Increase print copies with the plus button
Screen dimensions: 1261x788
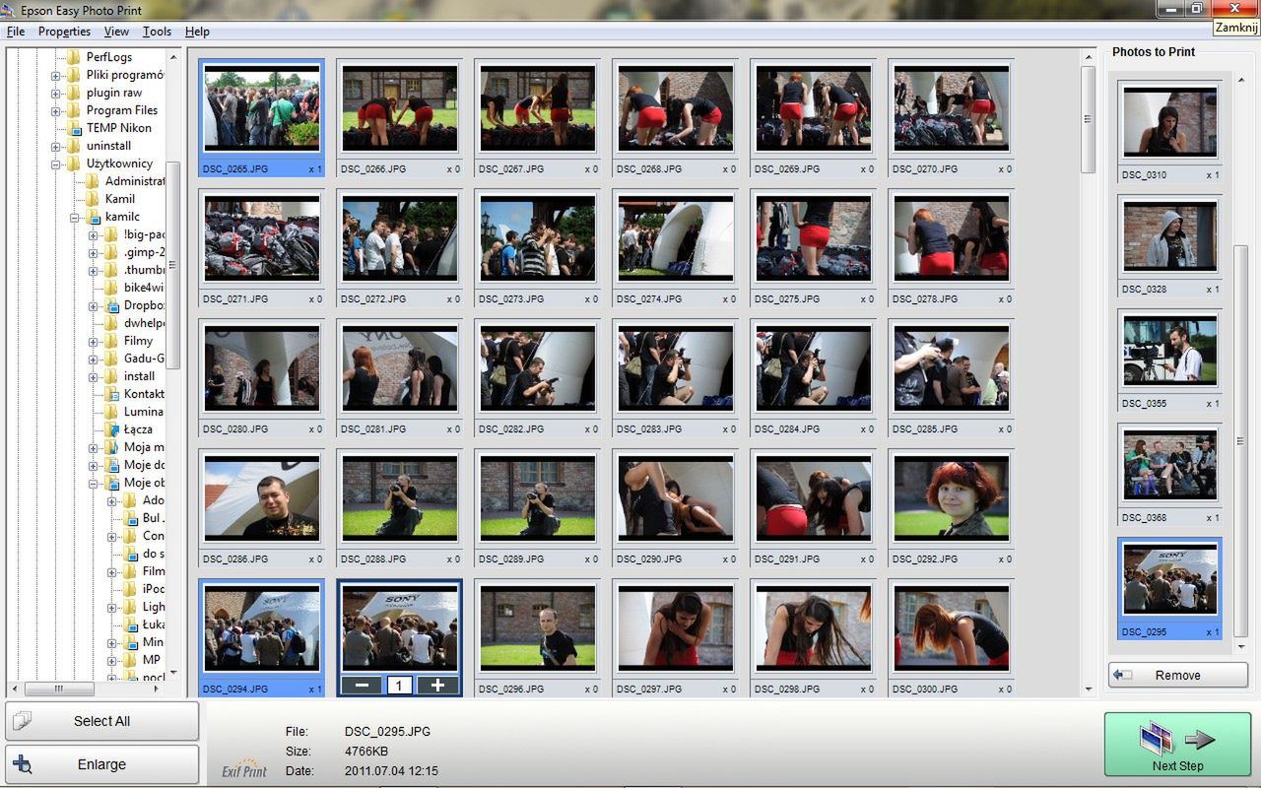(x=437, y=686)
